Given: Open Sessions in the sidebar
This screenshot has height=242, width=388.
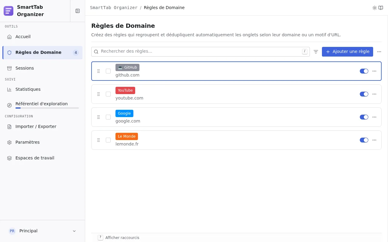Looking at the screenshot, I should pyautogui.click(x=42, y=68).
